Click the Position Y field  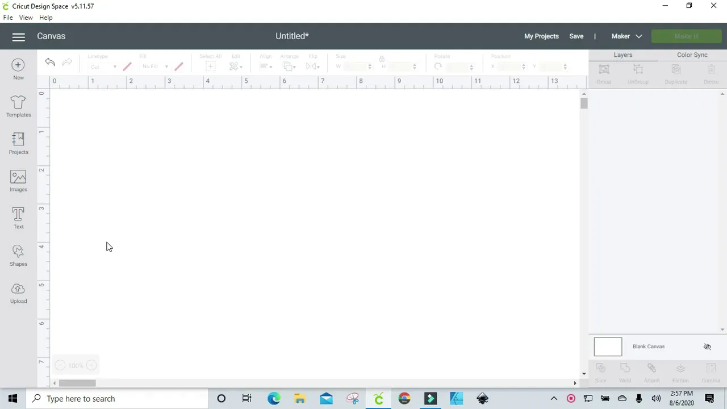tap(554, 66)
